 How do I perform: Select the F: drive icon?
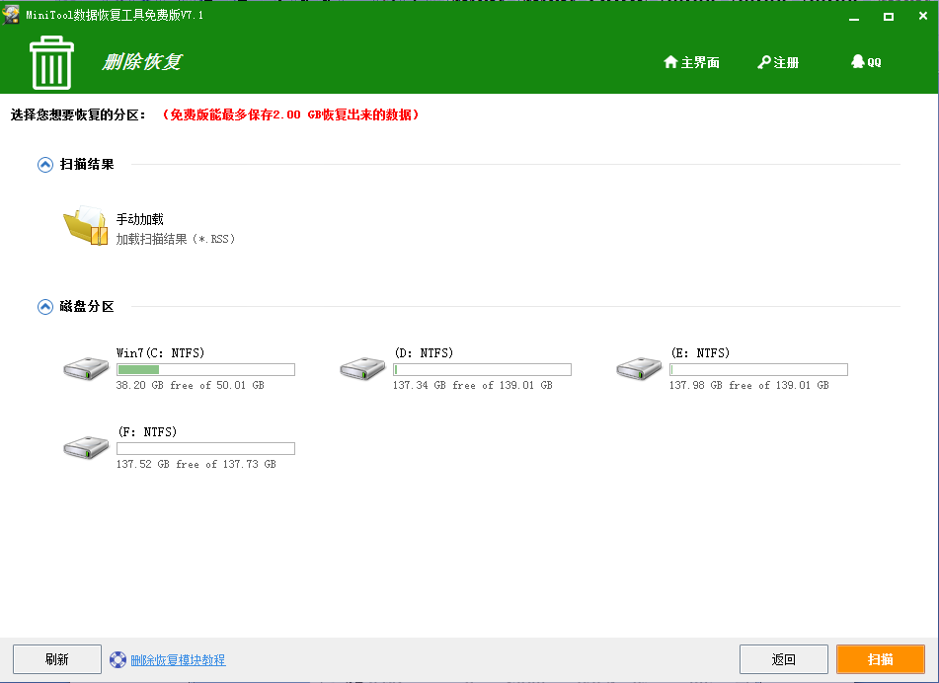(86, 447)
